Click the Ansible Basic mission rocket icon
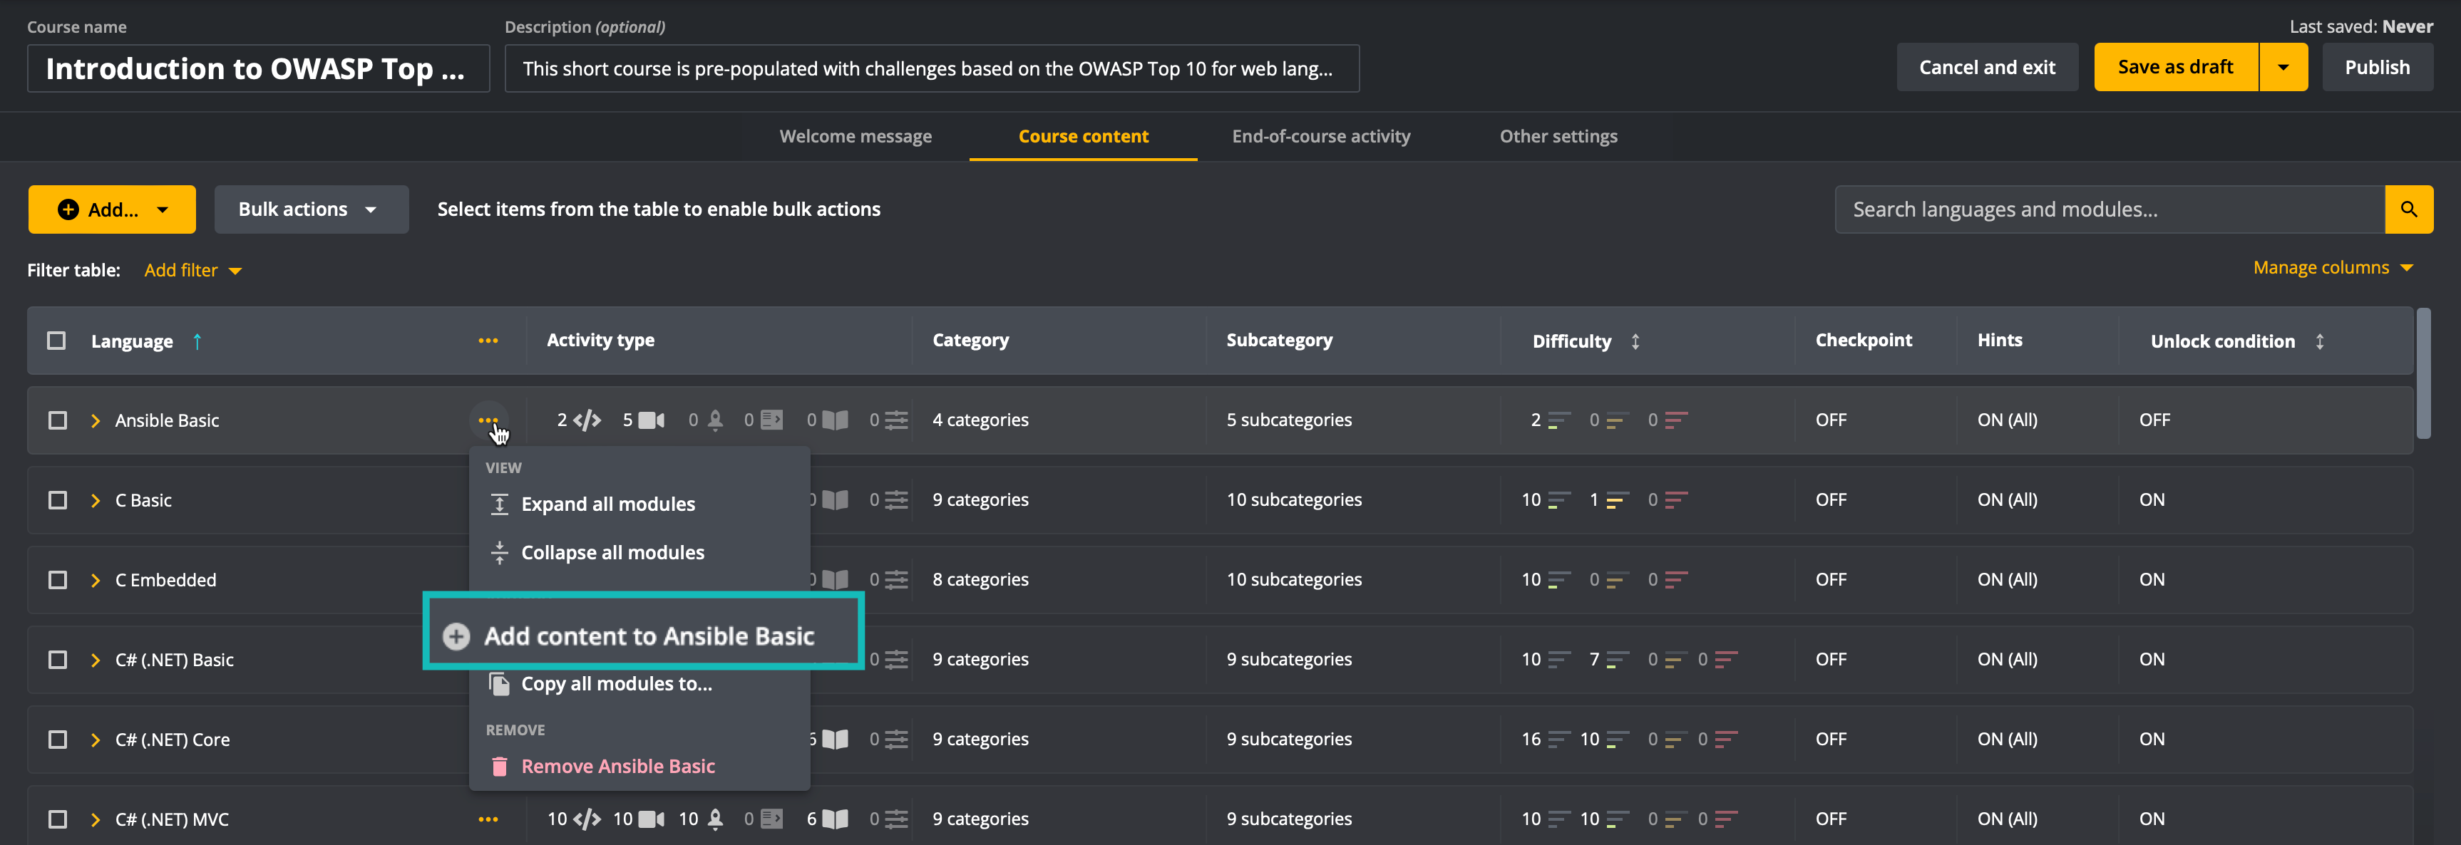 (x=714, y=420)
